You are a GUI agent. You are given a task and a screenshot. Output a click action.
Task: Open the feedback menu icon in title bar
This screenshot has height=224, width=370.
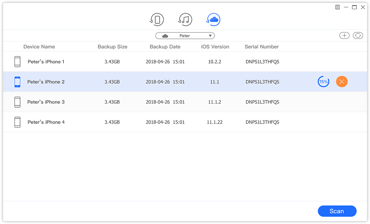click(338, 7)
